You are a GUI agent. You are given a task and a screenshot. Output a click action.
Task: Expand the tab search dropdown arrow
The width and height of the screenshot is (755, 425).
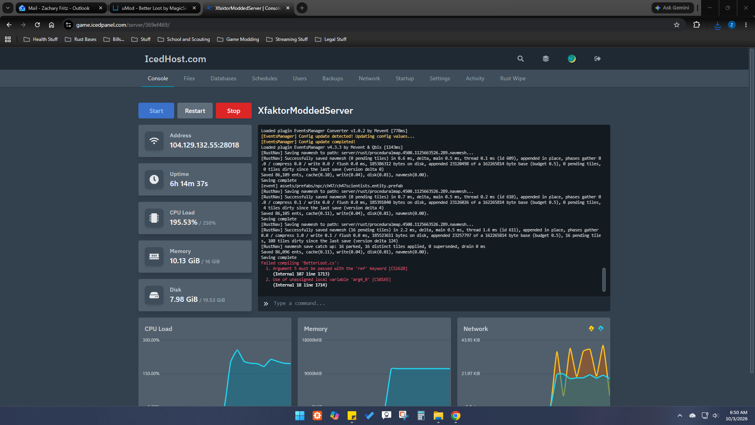(8, 8)
